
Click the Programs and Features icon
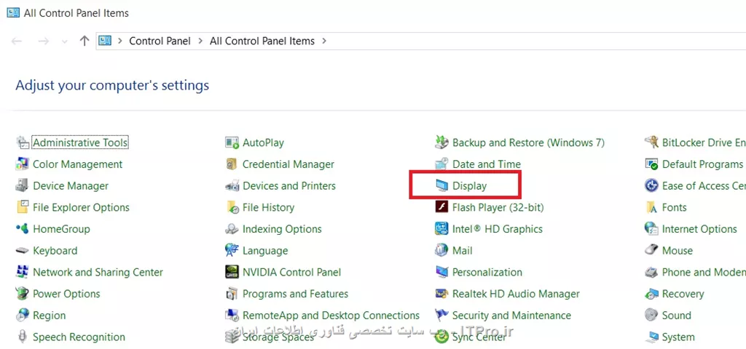click(x=232, y=294)
